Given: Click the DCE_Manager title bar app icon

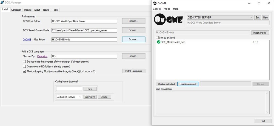Looking at the screenshot, I should coord(2,3).
